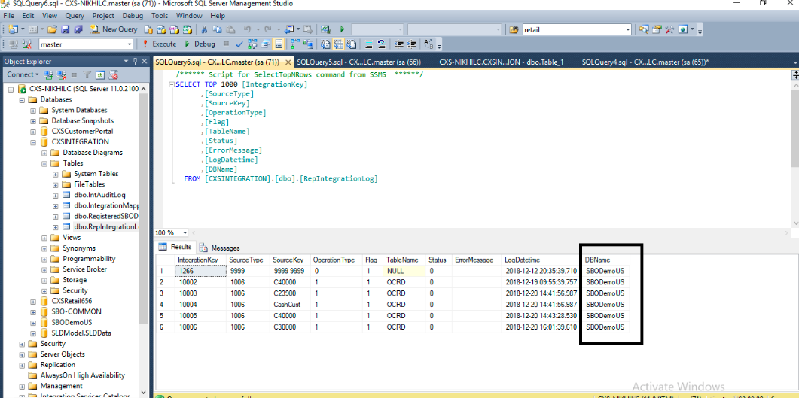Select the Results tab
The image size is (799, 398).
point(175,247)
